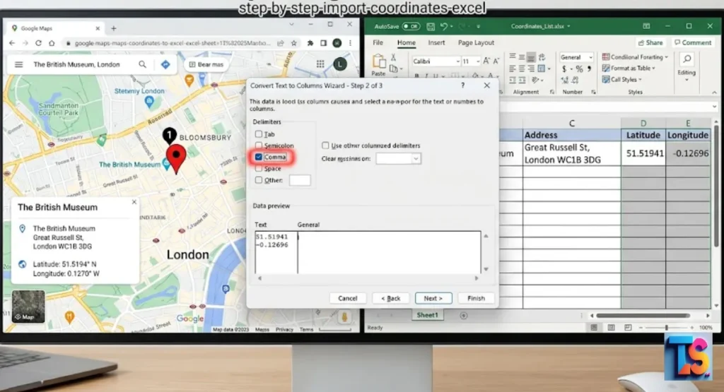This screenshot has height=392, width=724.
Task: Toggle the AutoSave switch
Action: (x=411, y=26)
